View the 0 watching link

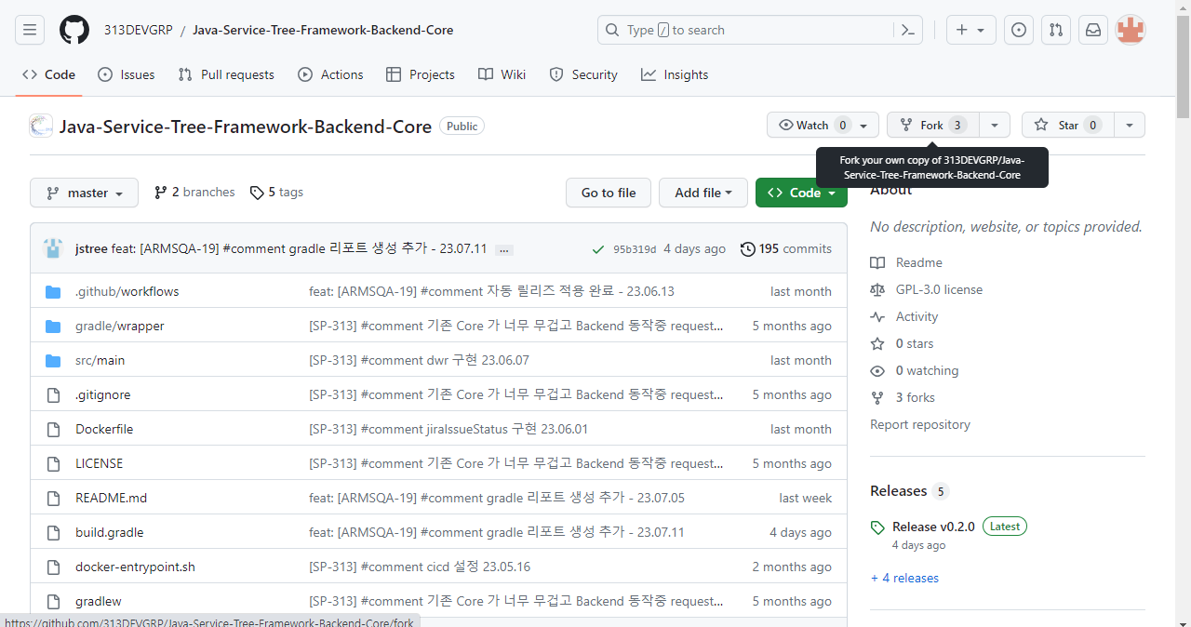point(914,370)
